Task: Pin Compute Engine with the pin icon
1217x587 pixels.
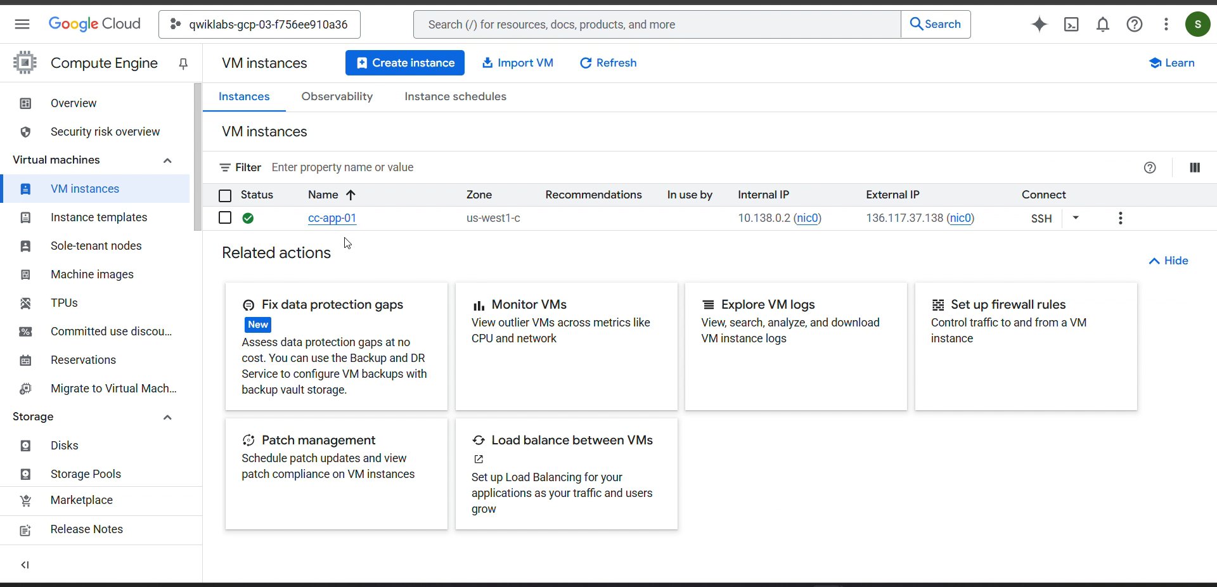Action: pos(183,63)
